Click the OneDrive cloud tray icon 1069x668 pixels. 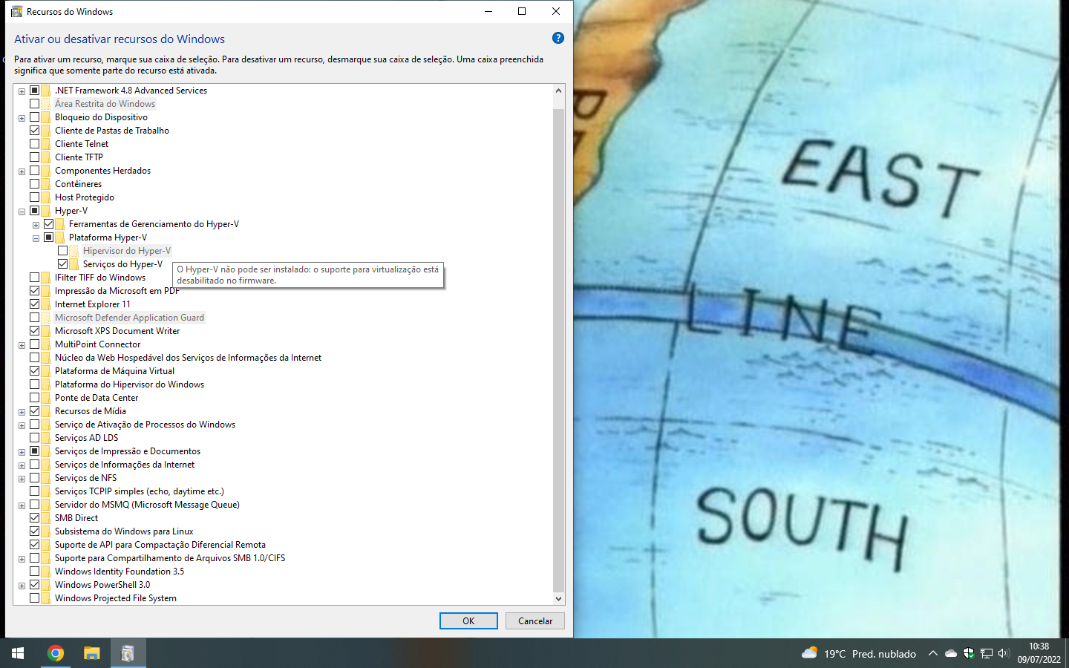point(951,653)
